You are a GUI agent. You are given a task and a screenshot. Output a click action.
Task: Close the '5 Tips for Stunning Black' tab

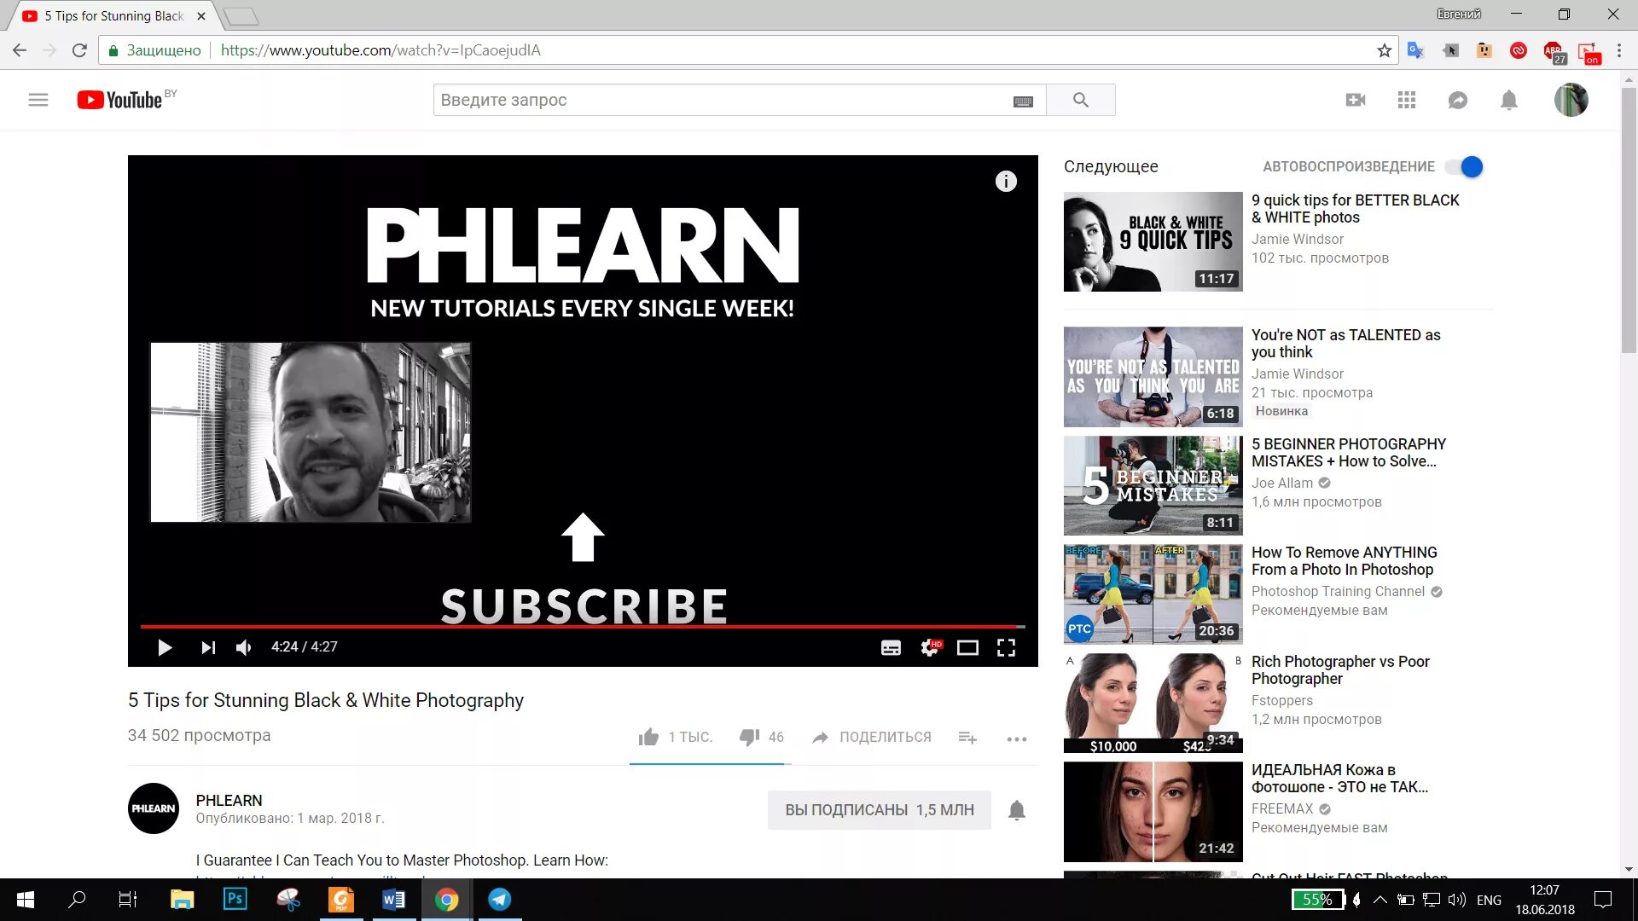(x=201, y=15)
